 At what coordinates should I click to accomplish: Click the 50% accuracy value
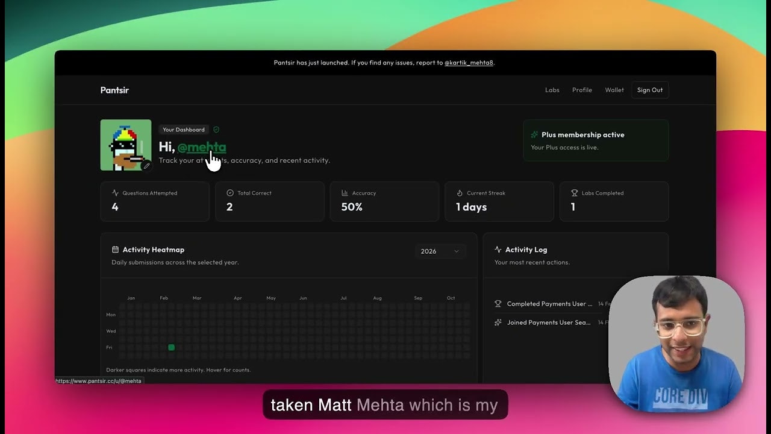pyautogui.click(x=352, y=207)
